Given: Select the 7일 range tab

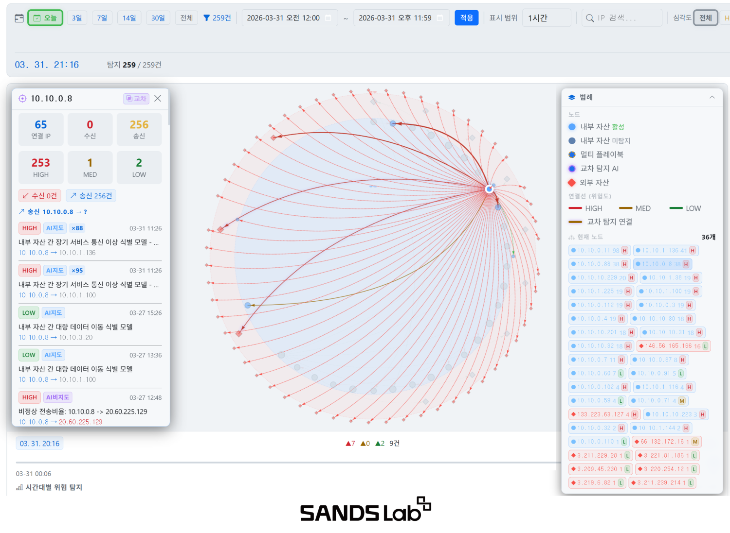Looking at the screenshot, I should [102, 18].
